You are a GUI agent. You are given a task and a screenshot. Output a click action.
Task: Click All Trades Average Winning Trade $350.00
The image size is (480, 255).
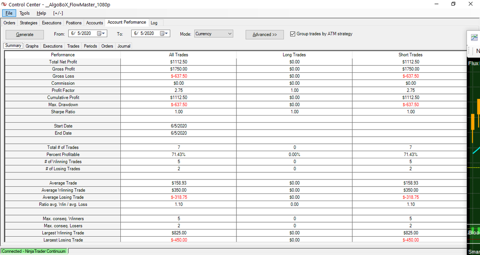[x=178, y=190]
